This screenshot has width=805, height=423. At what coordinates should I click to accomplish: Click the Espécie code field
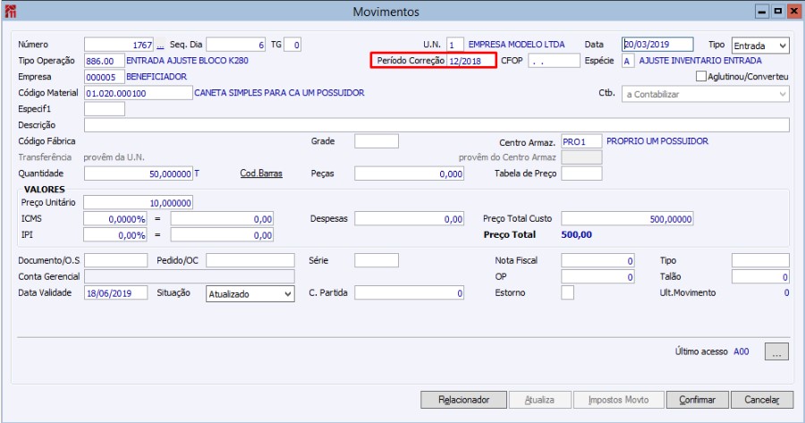click(627, 61)
